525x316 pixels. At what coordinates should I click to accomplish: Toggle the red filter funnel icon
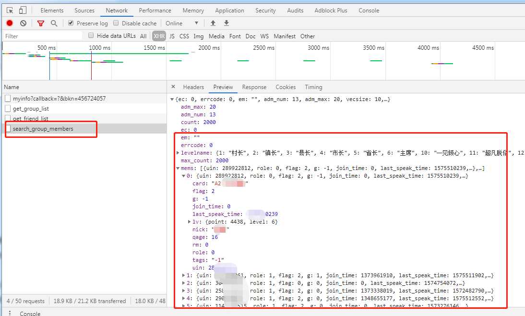tap(41, 23)
